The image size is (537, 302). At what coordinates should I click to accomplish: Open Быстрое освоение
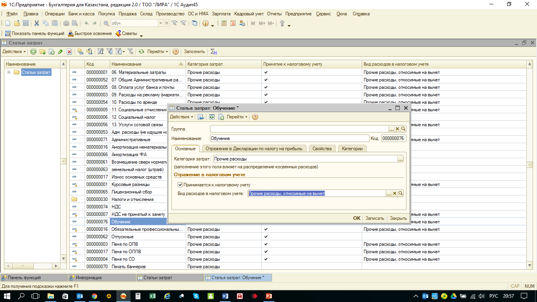[x=90, y=33]
